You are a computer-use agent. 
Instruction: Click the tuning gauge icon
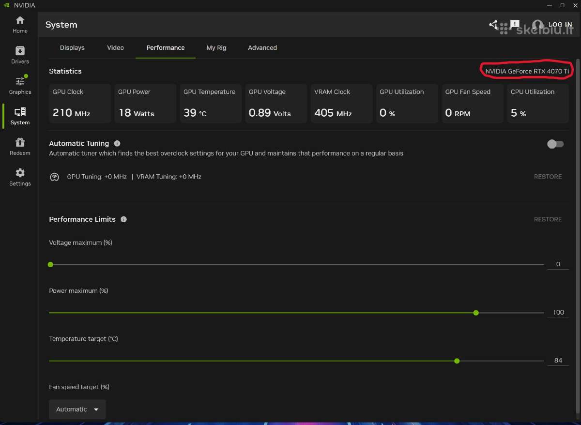pyautogui.click(x=55, y=177)
